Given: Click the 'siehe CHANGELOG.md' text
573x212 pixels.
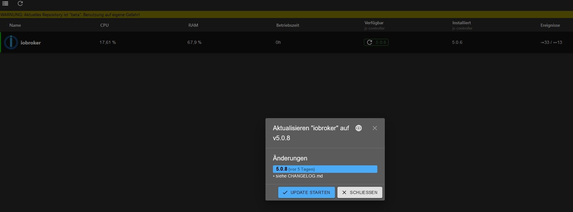Looking at the screenshot, I should click(299, 176).
